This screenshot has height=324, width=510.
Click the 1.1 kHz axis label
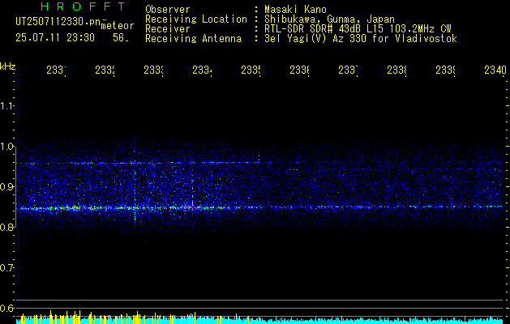click(x=6, y=106)
